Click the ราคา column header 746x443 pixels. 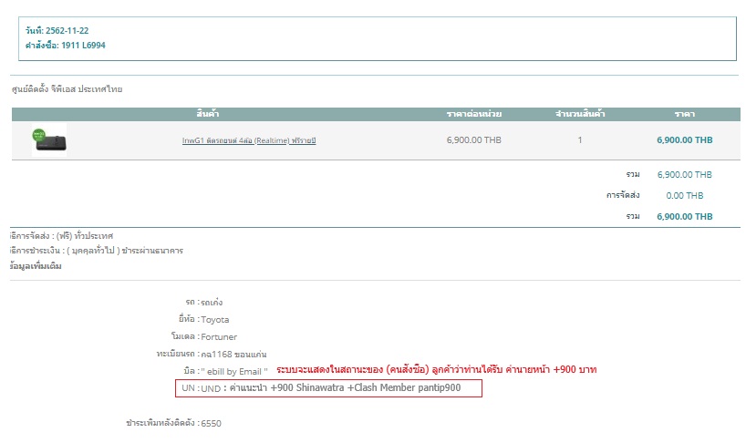(684, 114)
